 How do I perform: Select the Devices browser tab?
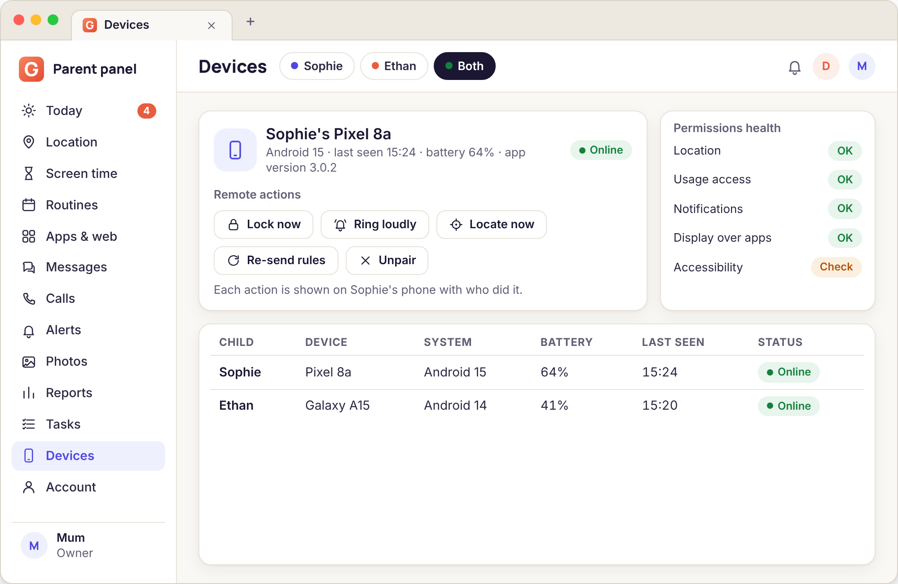click(152, 25)
